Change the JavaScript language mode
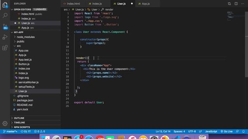The image size is (248, 139). pyautogui.click(x=211, y=131)
